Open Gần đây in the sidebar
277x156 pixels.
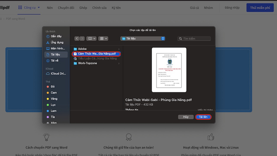[56, 36]
